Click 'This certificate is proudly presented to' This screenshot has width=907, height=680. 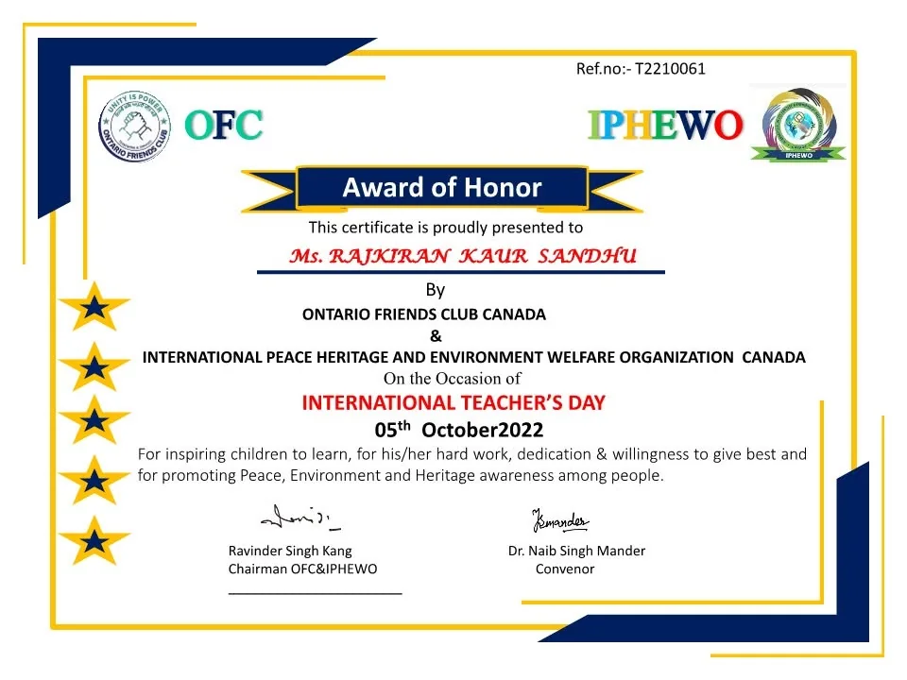[445, 228]
